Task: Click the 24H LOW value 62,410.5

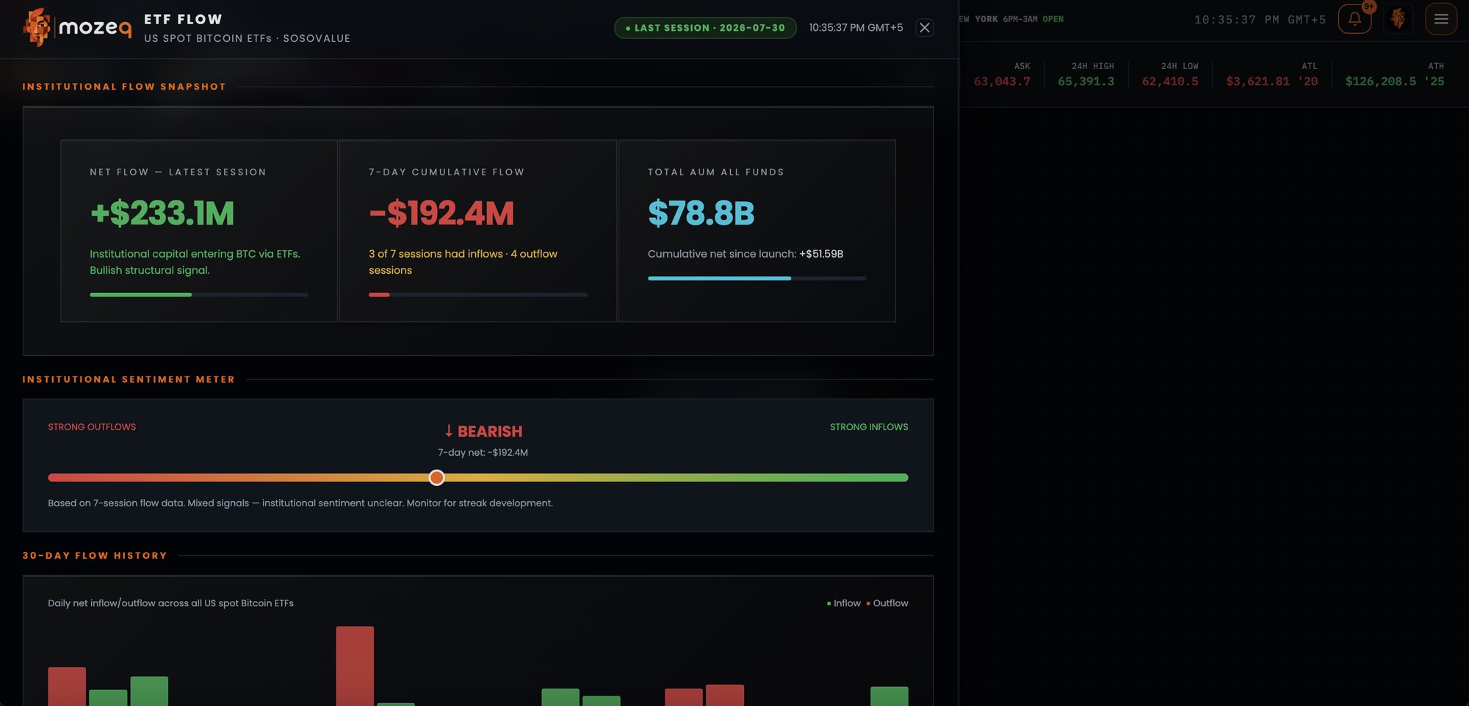Action: click(x=1170, y=81)
